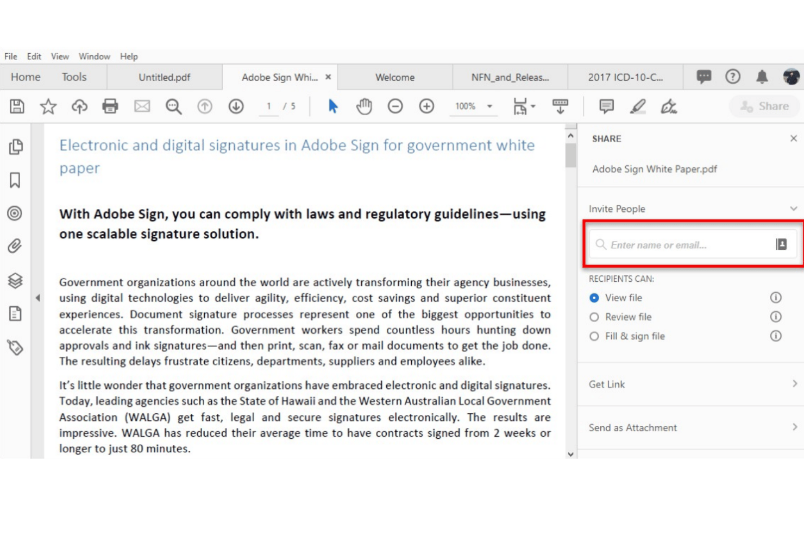This screenshot has width=804, height=536.
Task: Zoom out with the minus circle icon
Action: click(x=395, y=106)
